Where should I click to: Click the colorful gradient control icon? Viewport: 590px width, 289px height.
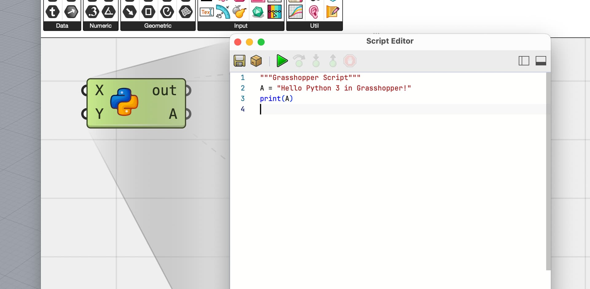(x=275, y=12)
